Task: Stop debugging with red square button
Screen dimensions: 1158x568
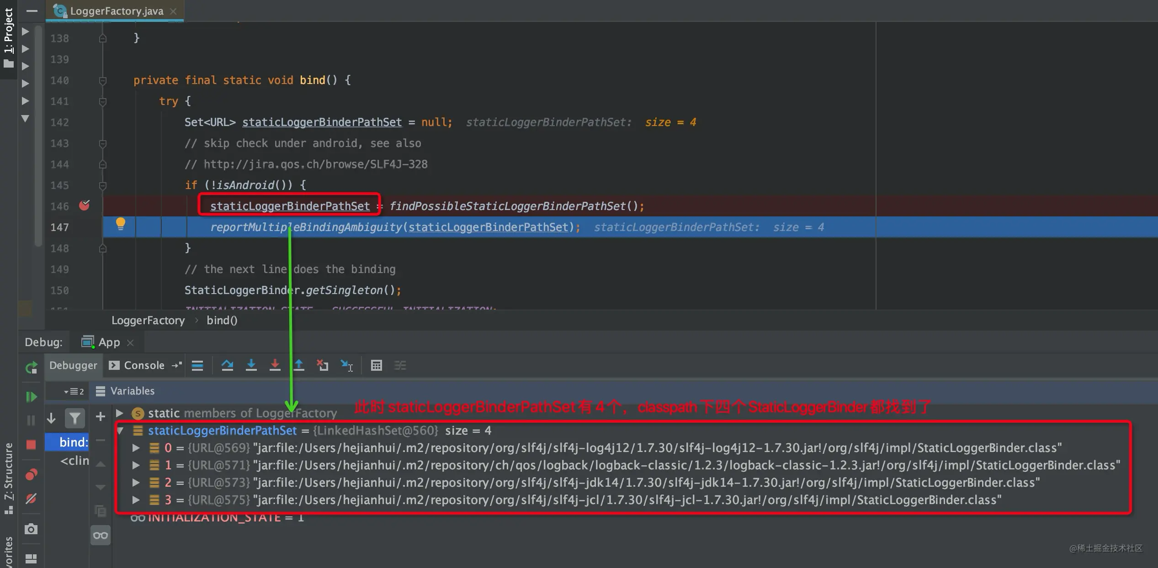Action: pyautogui.click(x=31, y=444)
